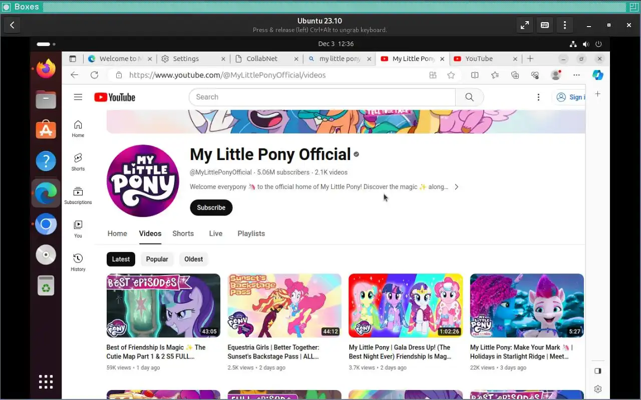Screen dimensions: 641x400
Task: Open Subscriptions in the sidebar
Action: click(x=78, y=195)
